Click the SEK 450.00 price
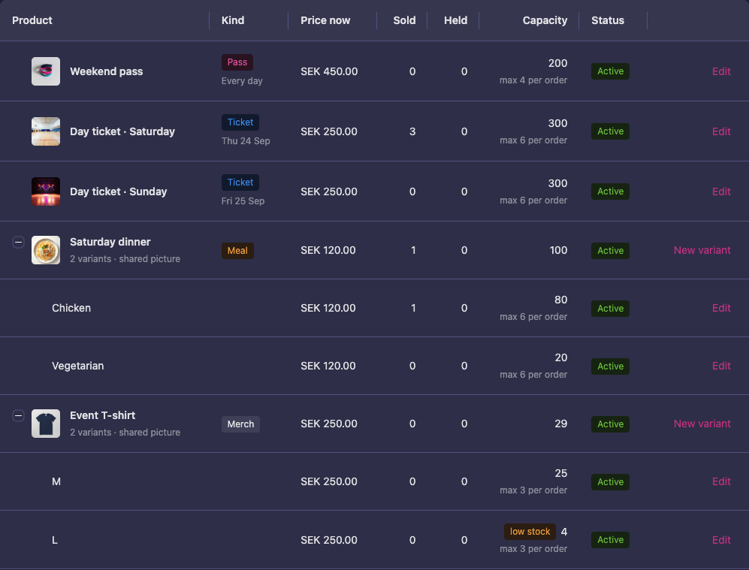This screenshot has width=749, height=570. (329, 71)
